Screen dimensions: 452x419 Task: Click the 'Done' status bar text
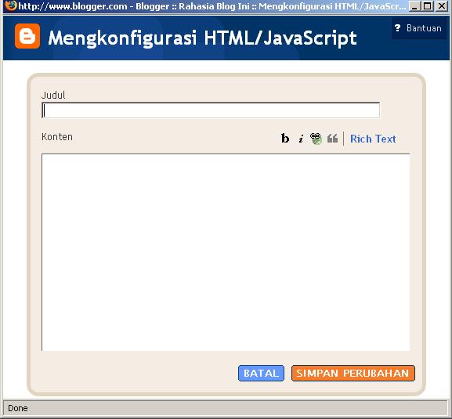18,408
